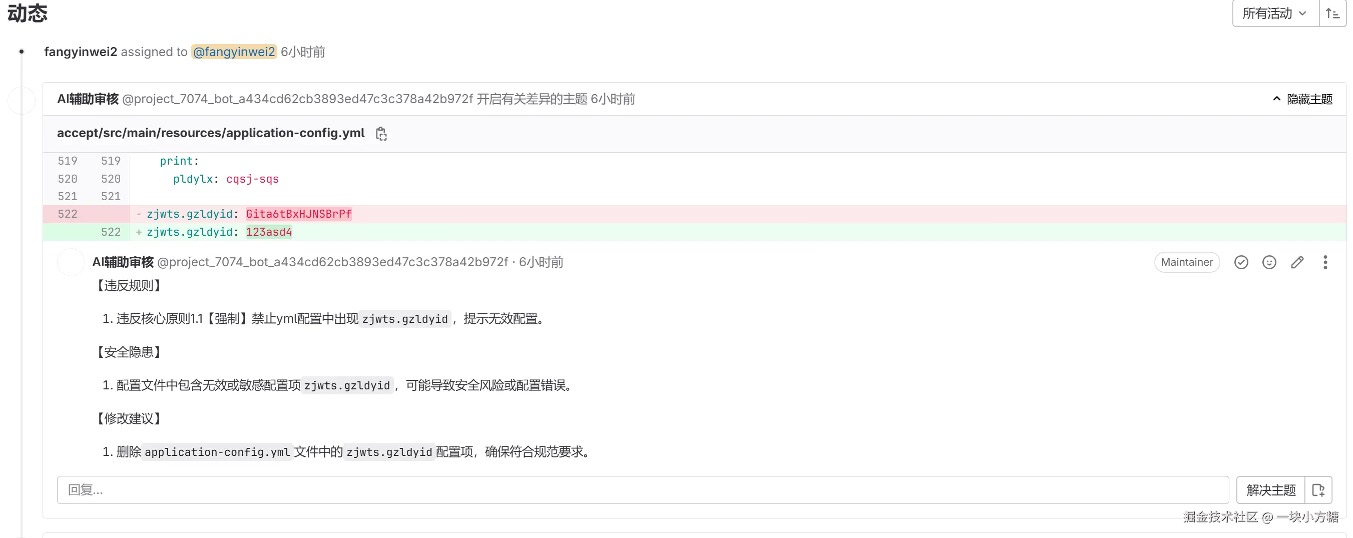Select removed line 522 number
The height and width of the screenshot is (538, 1353).
67,214
